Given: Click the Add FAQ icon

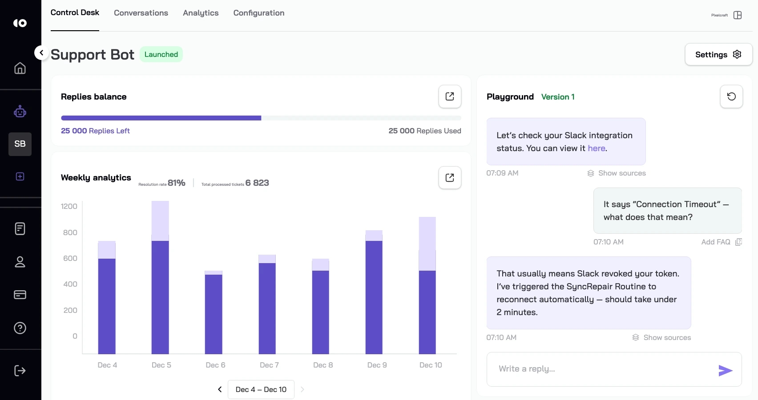Looking at the screenshot, I should click(x=739, y=242).
